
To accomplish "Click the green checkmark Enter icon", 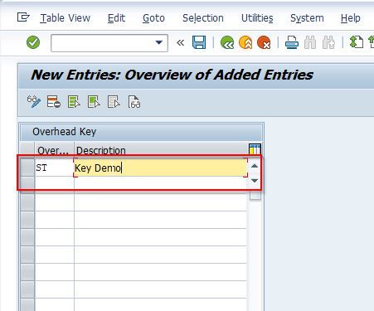I will pyautogui.click(x=33, y=42).
